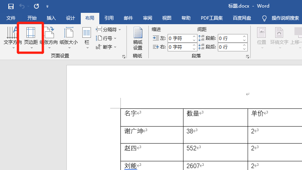This screenshot has width=302, height=170.
Task: Expand the 断字 hyphenation dropdown
Action: [115, 47]
